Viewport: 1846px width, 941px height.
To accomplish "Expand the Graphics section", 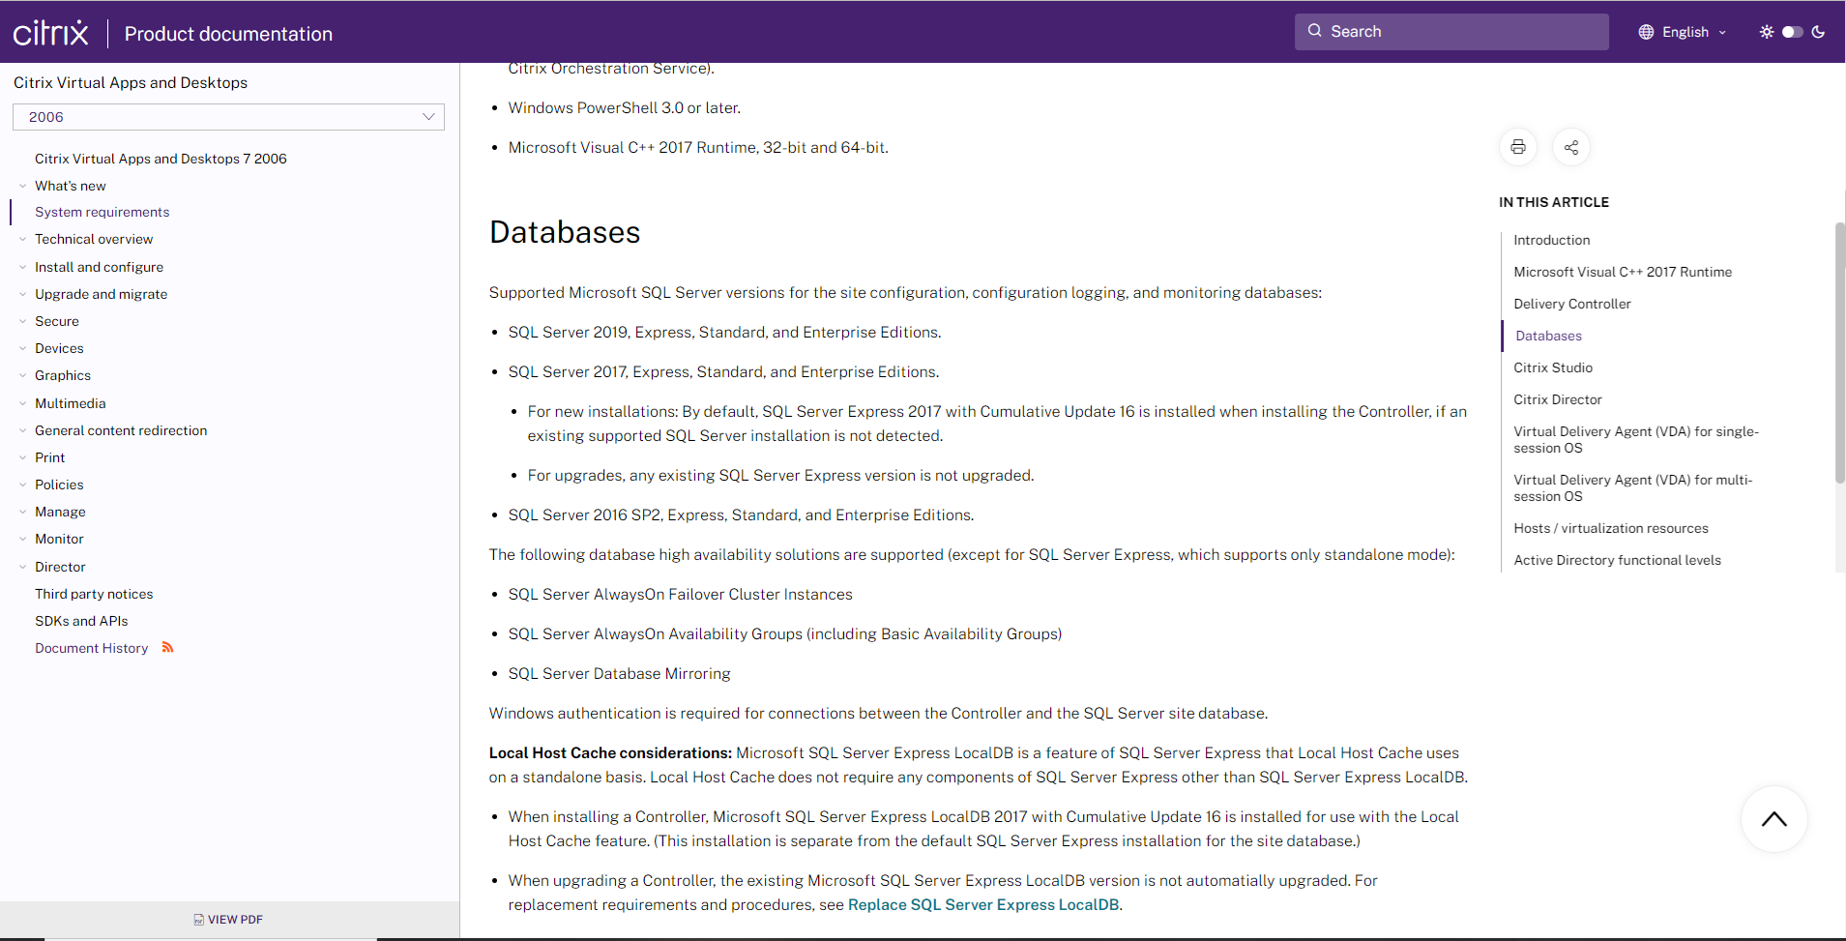I will (x=22, y=375).
